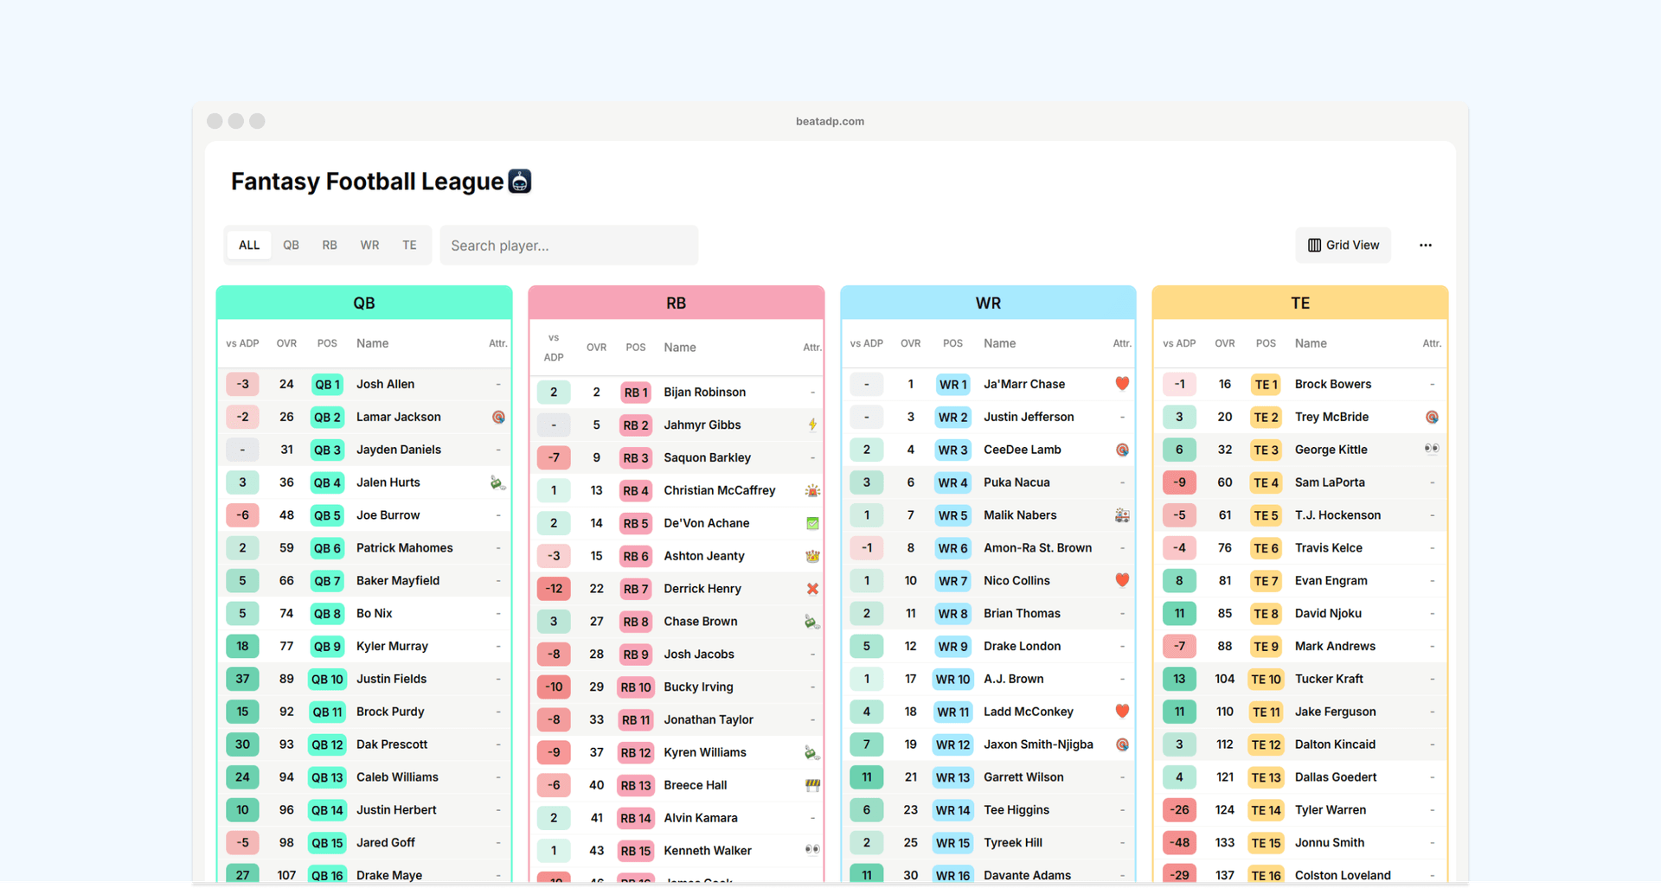Click the ambulance icon for Malik Nabers

1122,515
